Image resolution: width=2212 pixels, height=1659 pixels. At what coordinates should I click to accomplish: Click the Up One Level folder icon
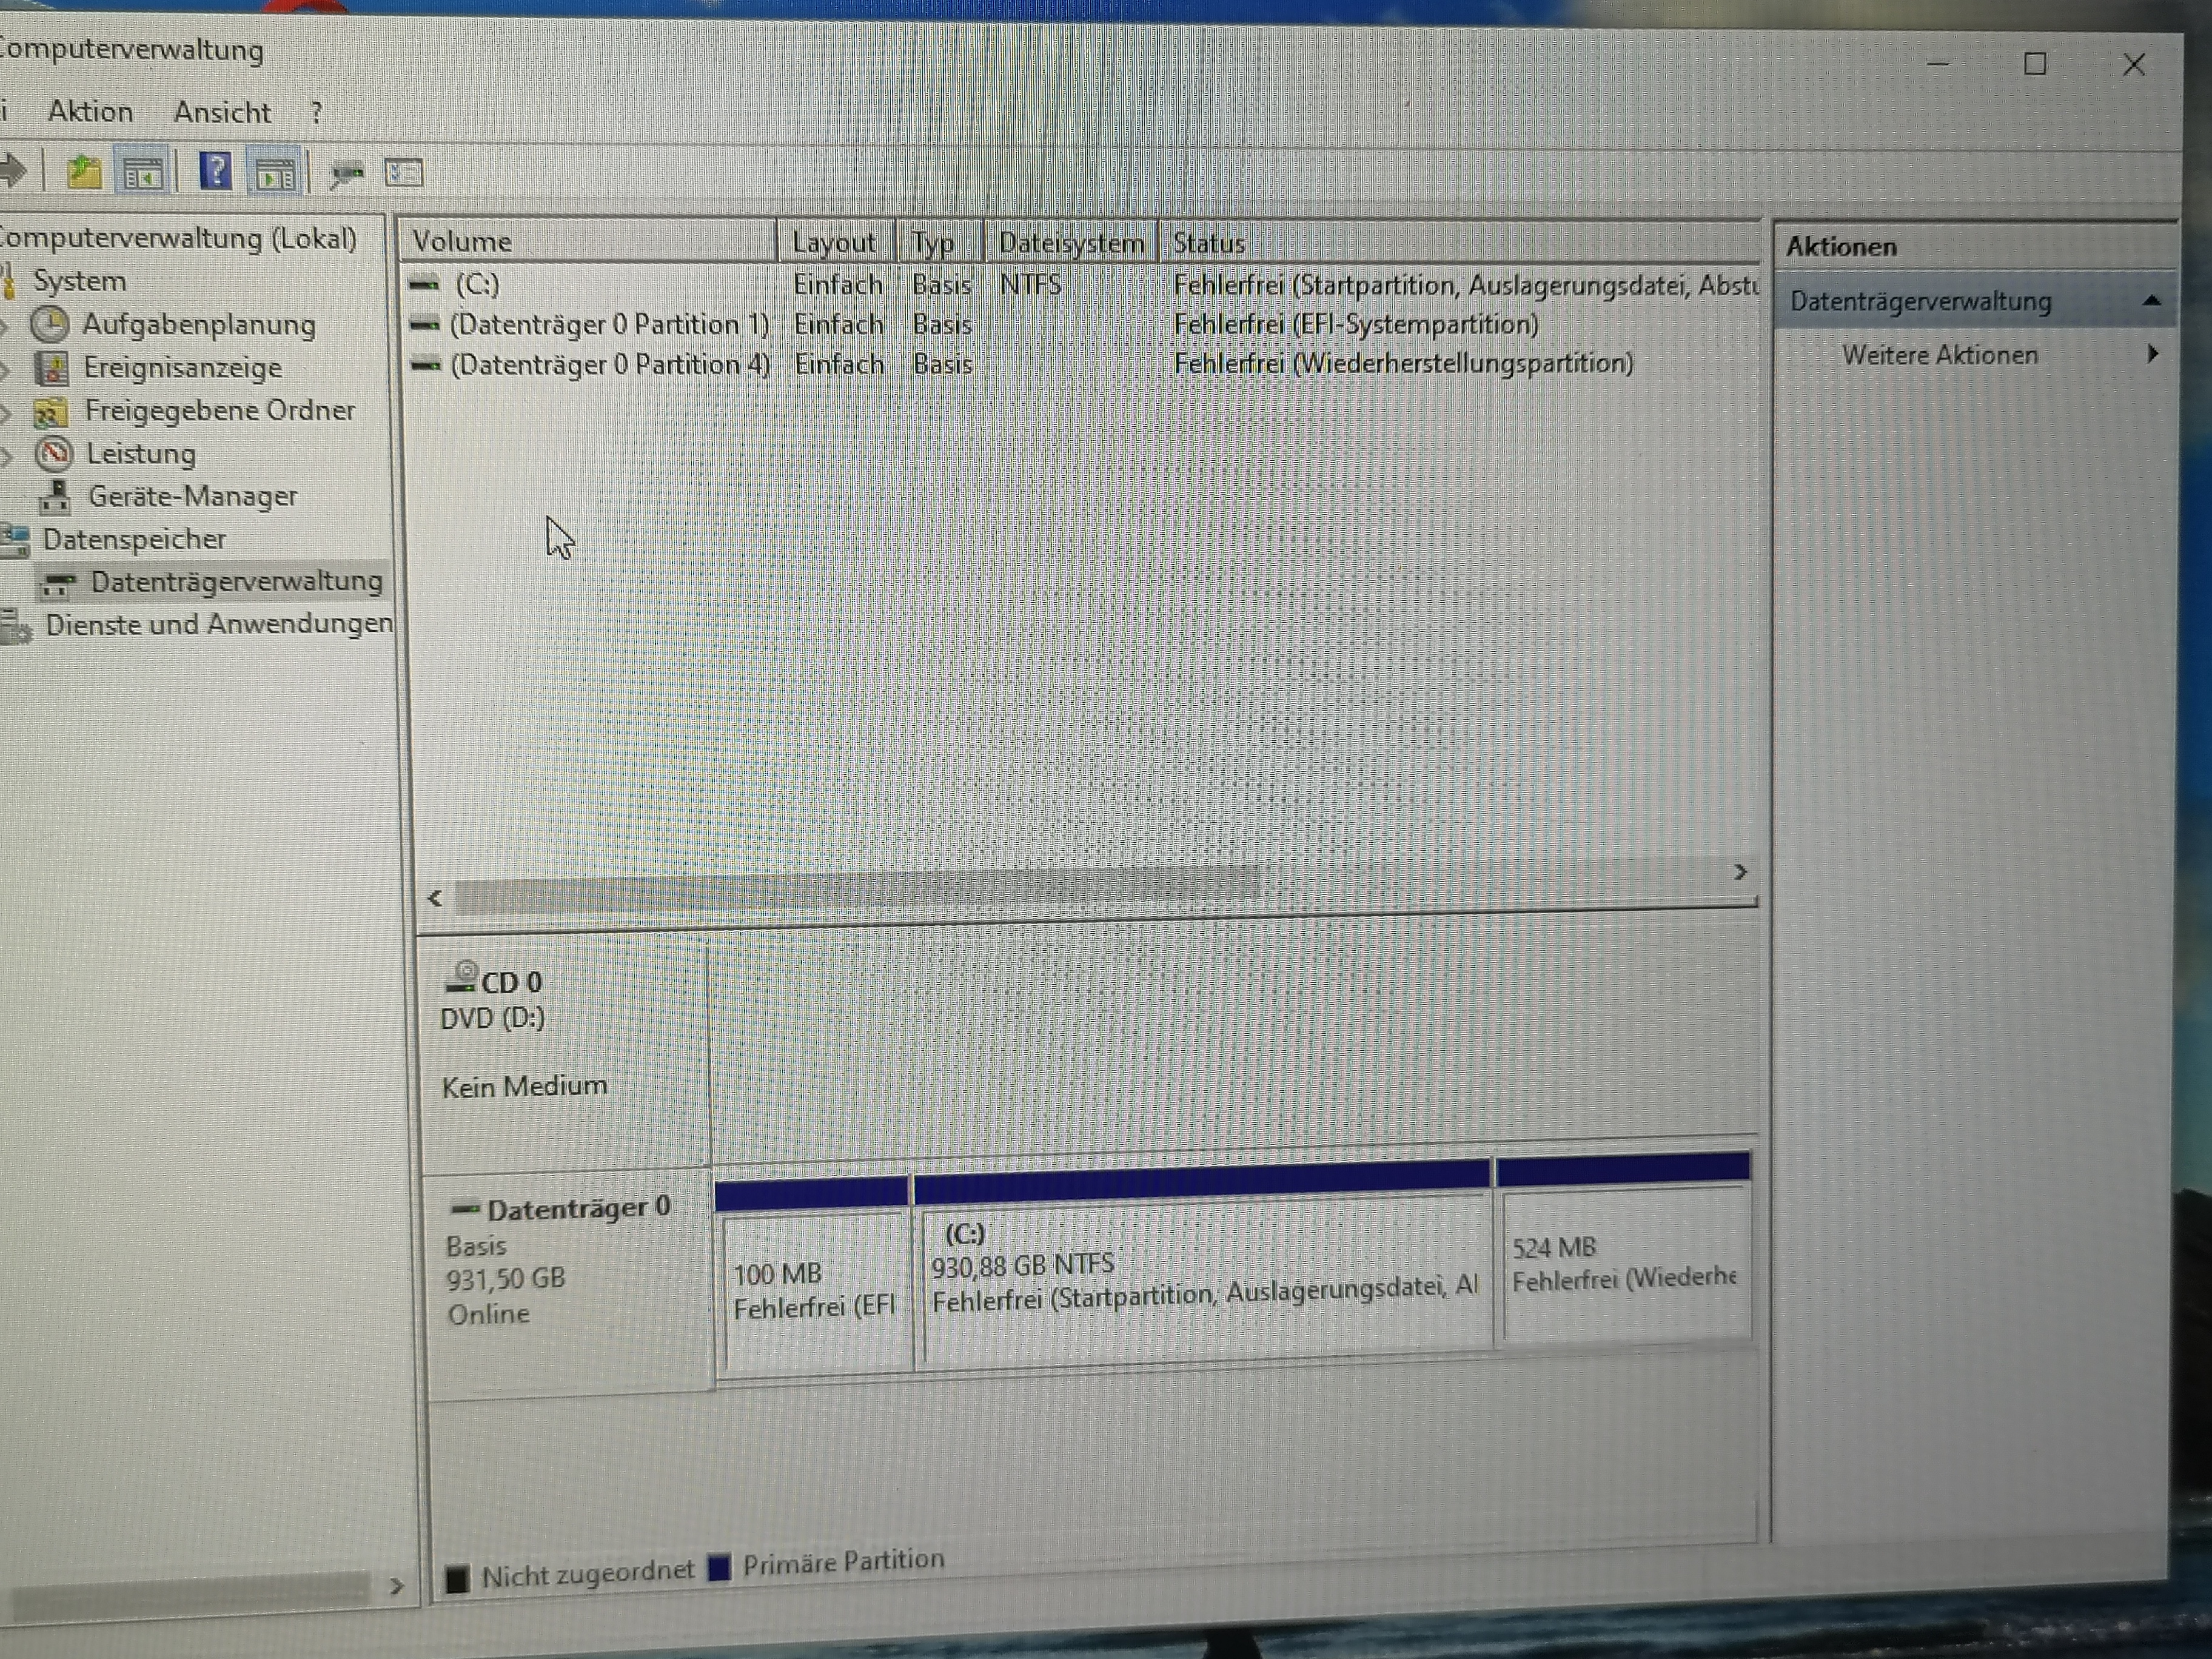point(84,173)
